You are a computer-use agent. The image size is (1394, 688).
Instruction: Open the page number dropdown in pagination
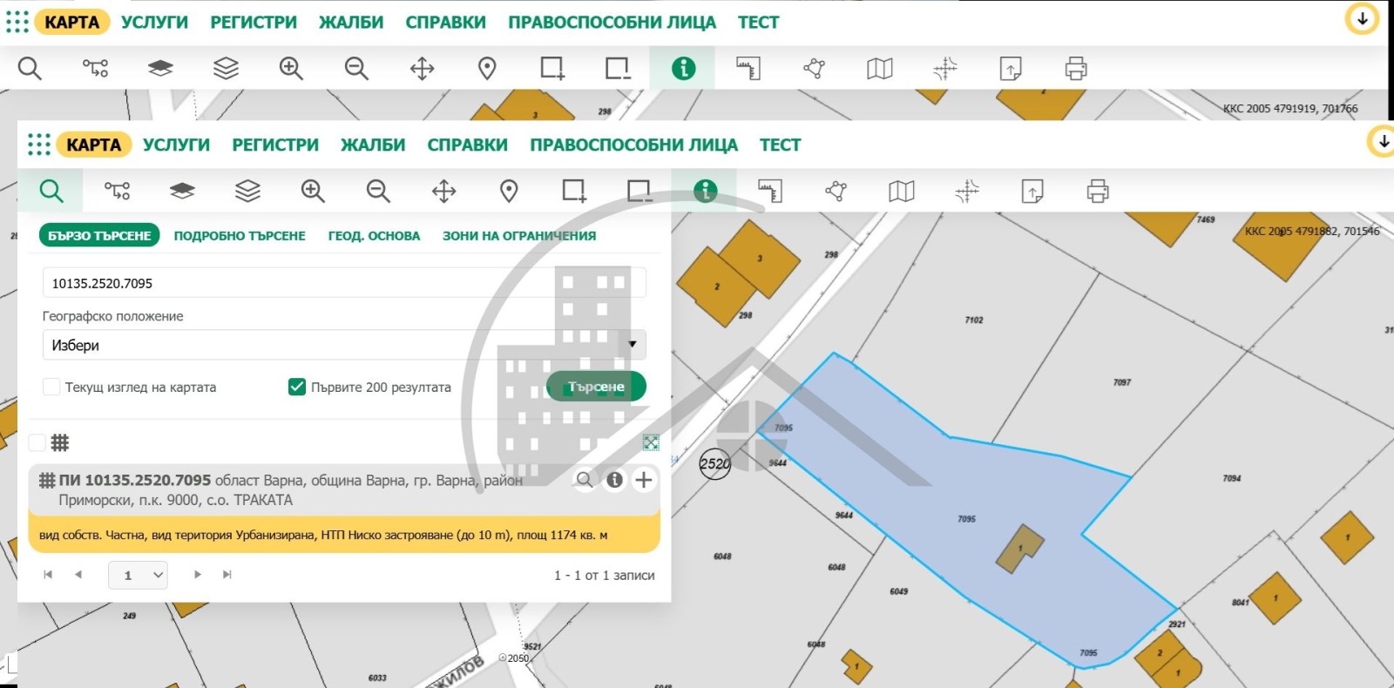pyautogui.click(x=138, y=575)
